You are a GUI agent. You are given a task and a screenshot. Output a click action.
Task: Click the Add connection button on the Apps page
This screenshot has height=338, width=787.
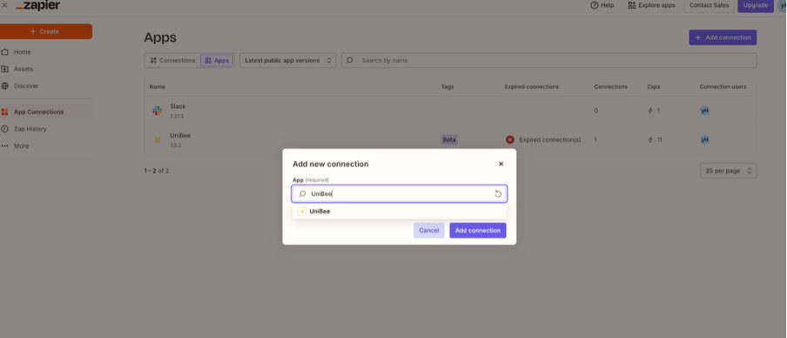(723, 37)
